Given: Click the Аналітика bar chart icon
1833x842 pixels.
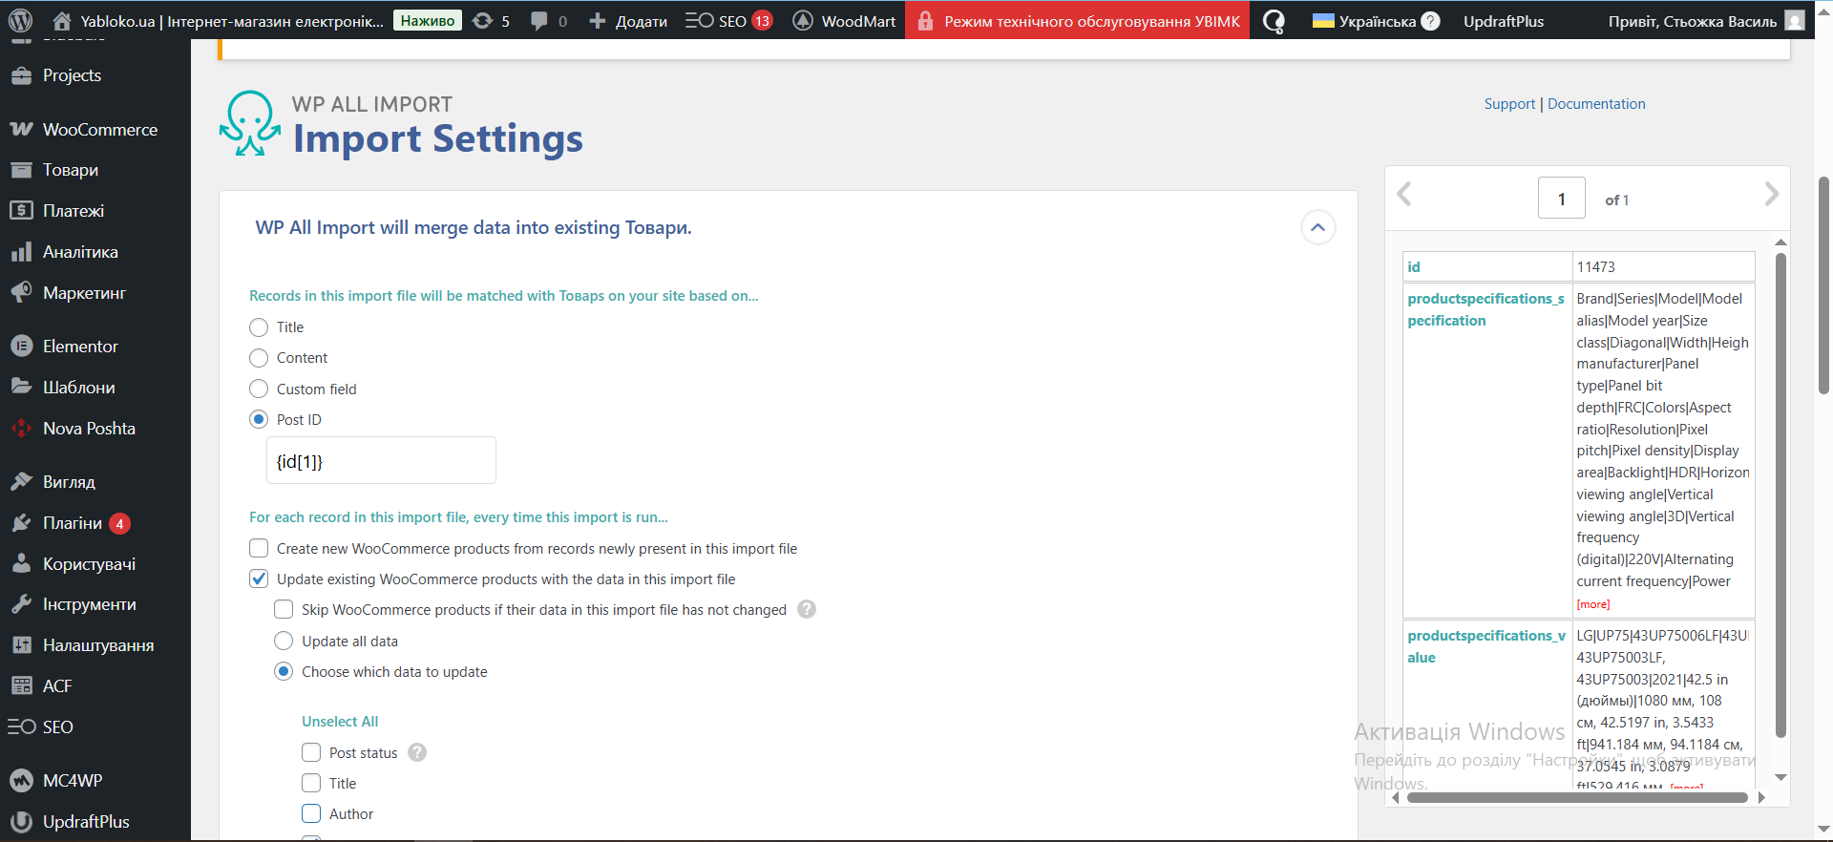Looking at the screenshot, I should 22,252.
